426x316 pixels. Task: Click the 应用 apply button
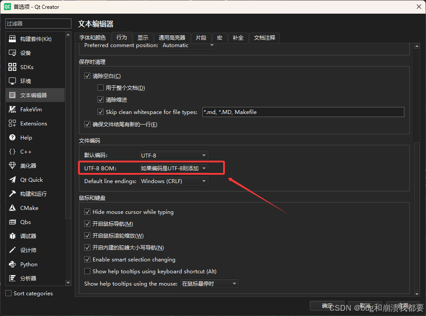pos(403,306)
